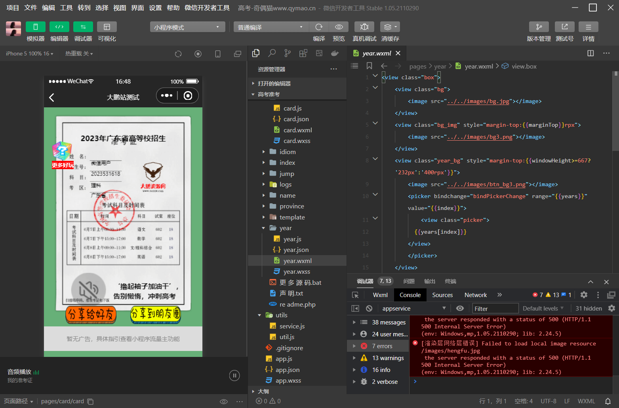Viewport: 619px width, 408px height.
Task: Toggle the simulator panel button
Action: coord(36,27)
